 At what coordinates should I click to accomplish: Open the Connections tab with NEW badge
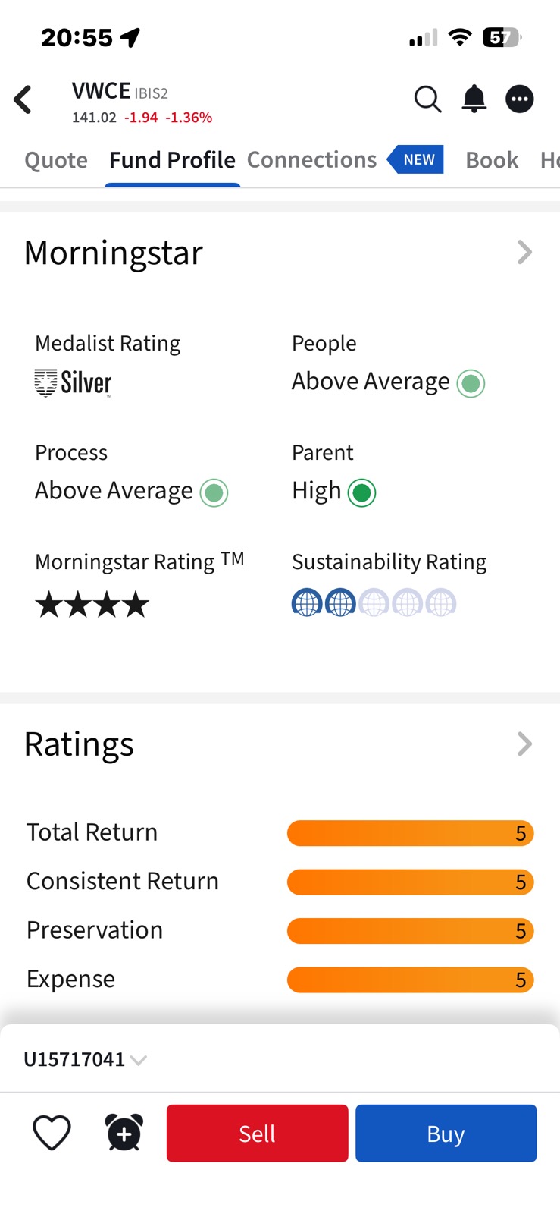[311, 159]
